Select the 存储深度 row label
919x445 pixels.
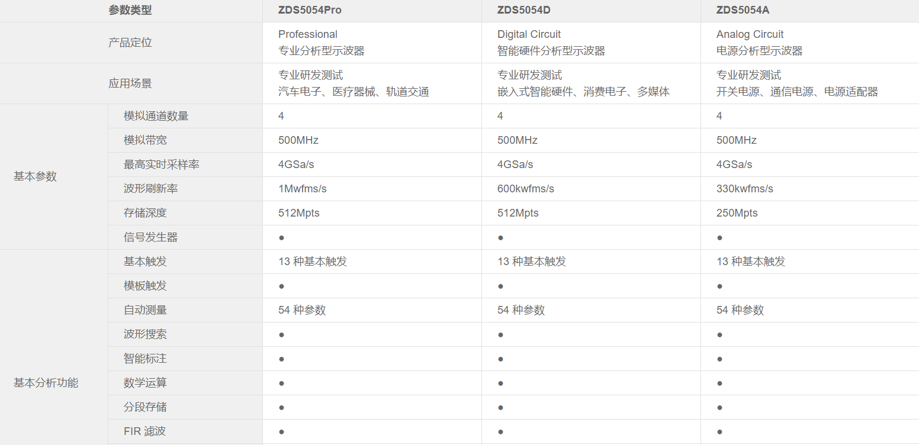point(146,213)
